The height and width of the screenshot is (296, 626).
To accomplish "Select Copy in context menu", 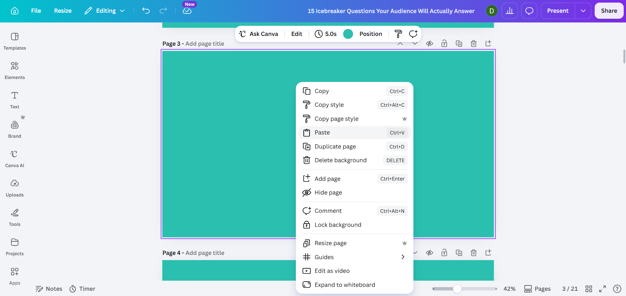I will 355,91.
